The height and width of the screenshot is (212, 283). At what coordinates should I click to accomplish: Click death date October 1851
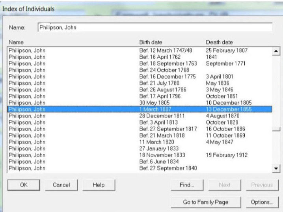pyautogui.click(x=222, y=96)
